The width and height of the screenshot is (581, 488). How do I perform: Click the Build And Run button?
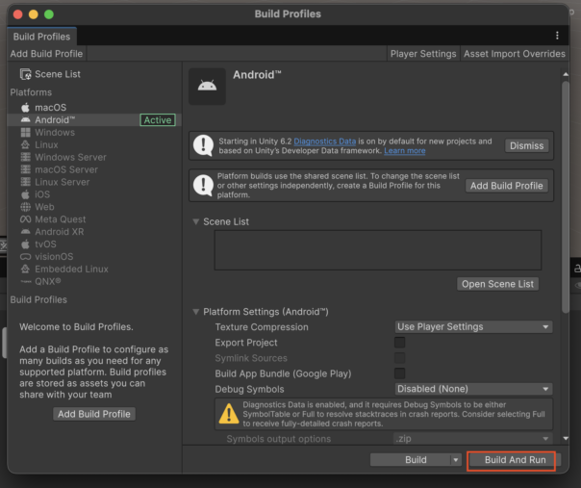515,460
